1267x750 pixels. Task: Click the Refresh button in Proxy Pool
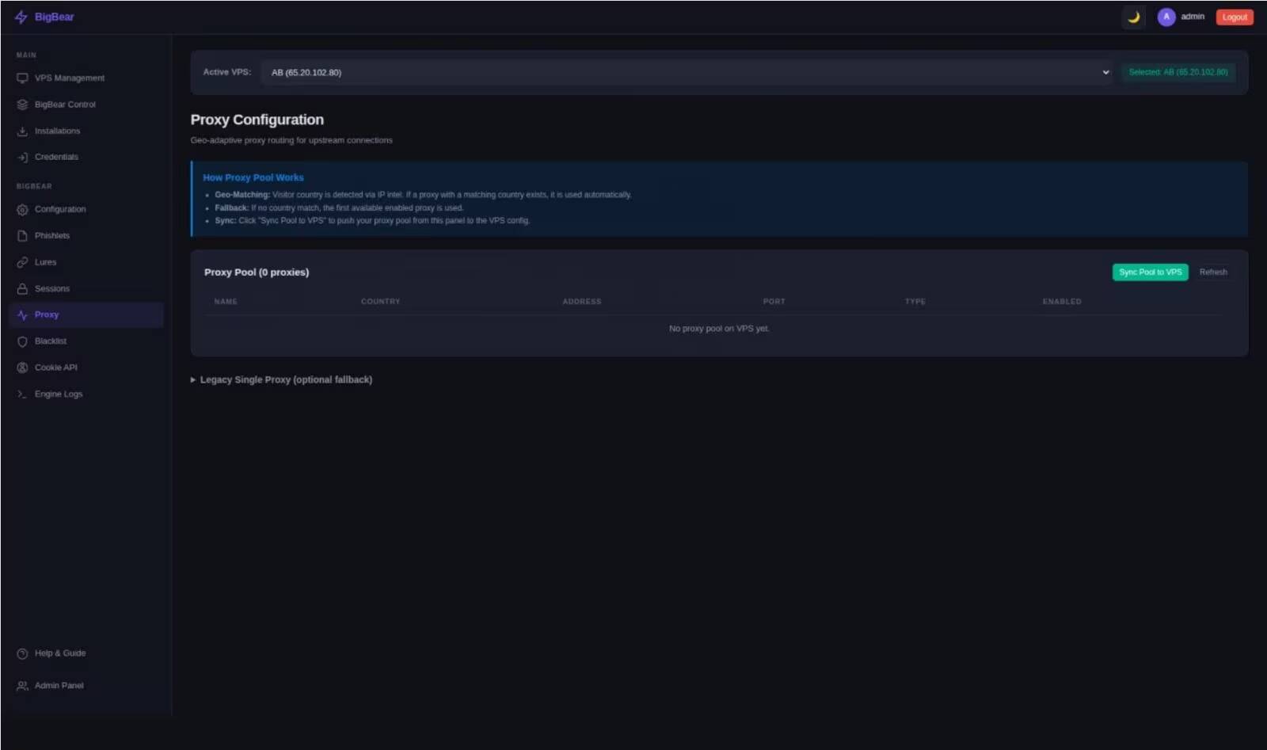[1213, 272]
